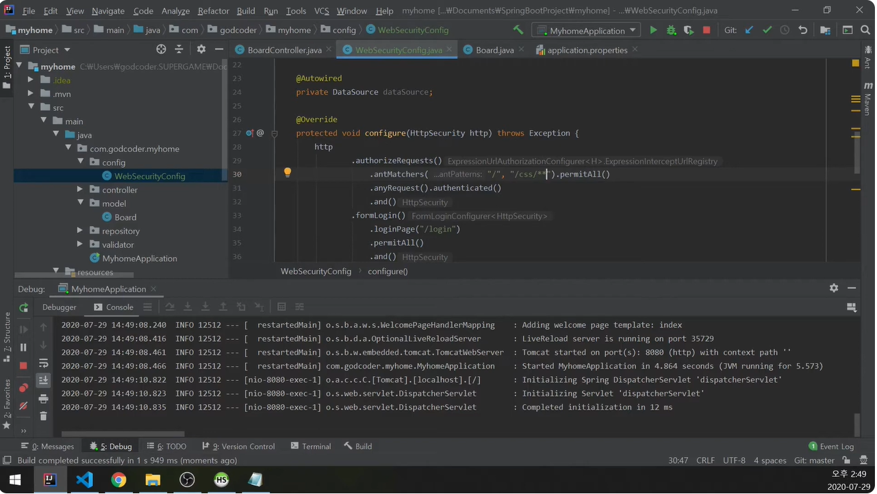Click the Rerun MyhomeApplication icon in Debug panel

point(23,308)
